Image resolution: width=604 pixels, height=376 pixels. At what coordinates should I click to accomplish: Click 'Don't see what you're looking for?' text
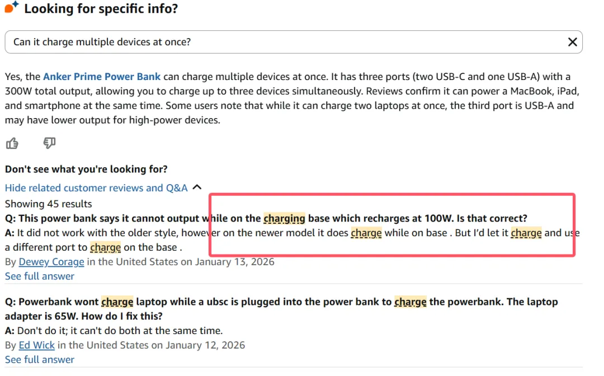click(x=86, y=169)
